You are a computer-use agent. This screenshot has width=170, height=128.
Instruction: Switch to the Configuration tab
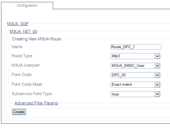click(27, 6)
